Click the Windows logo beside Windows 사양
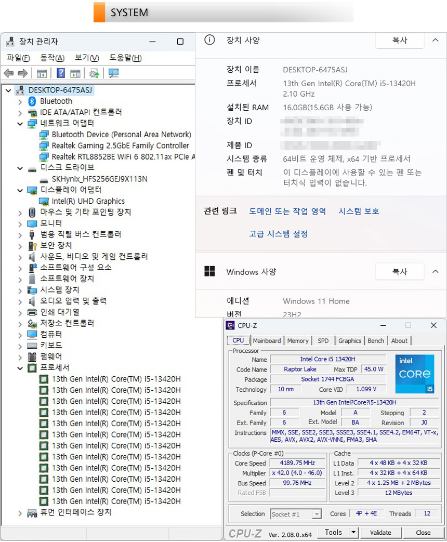The height and width of the screenshot is (542, 447). (209, 271)
